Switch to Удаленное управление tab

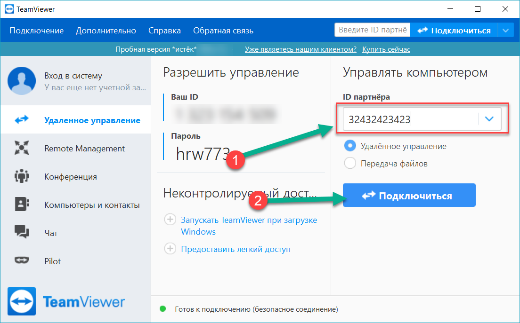(76, 120)
